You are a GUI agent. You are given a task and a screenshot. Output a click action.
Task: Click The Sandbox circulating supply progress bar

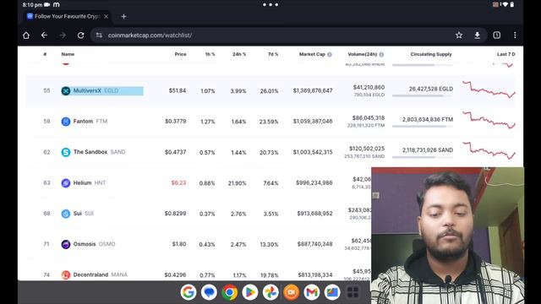click(423, 157)
